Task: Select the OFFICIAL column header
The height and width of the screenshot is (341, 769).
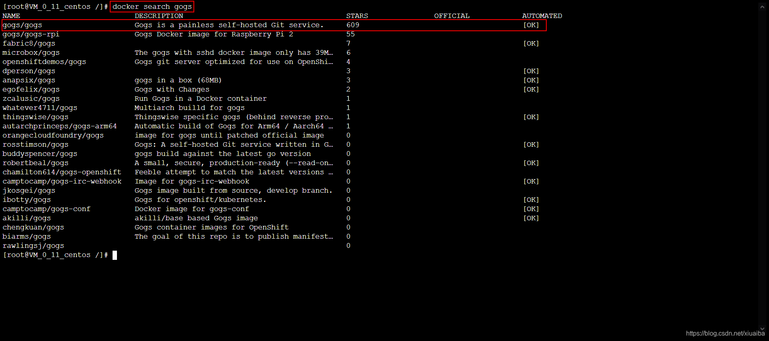Action: pos(452,16)
